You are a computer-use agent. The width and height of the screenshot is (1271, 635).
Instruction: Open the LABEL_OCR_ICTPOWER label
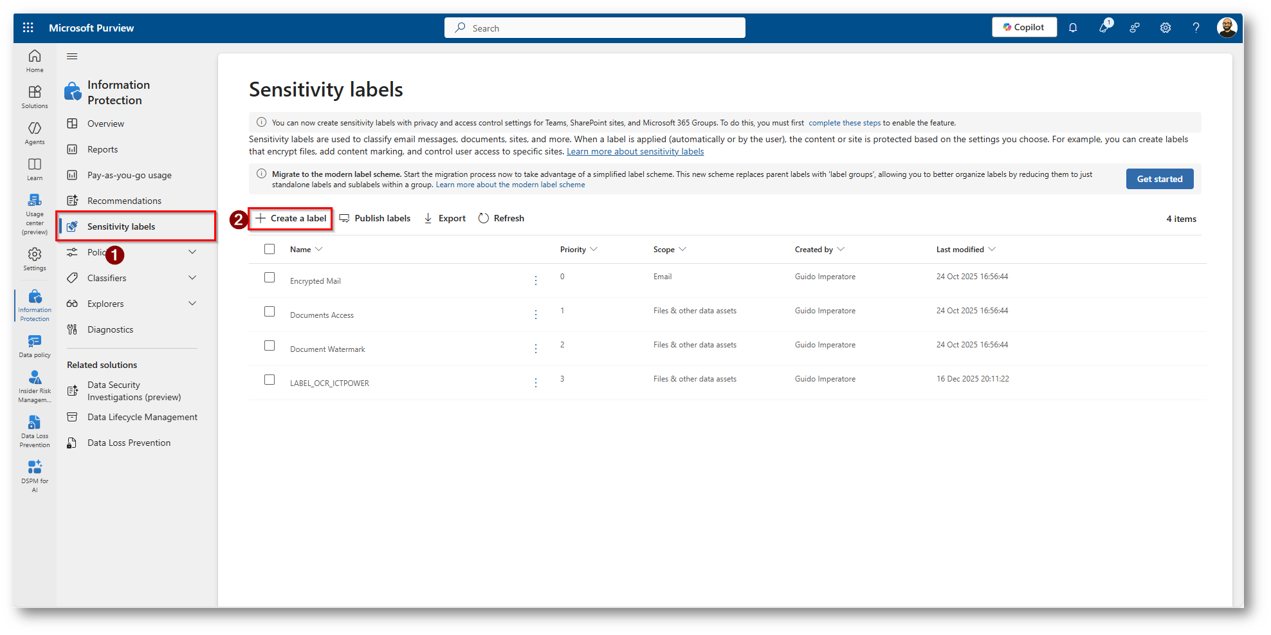click(x=329, y=383)
